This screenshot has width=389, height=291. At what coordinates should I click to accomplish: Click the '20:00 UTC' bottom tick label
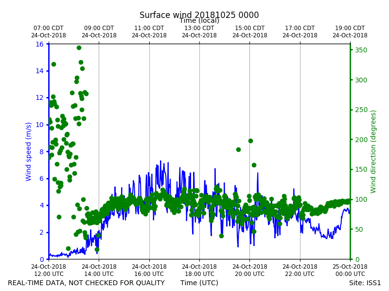(x=250, y=274)
